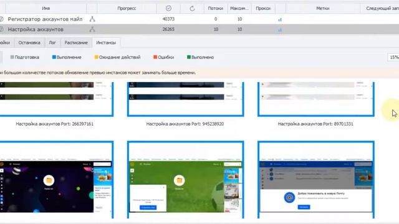The height and width of the screenshot is (224, 399).
Task: Click the status icon left of Настройка аккаунтов
Action: [1, 29]
